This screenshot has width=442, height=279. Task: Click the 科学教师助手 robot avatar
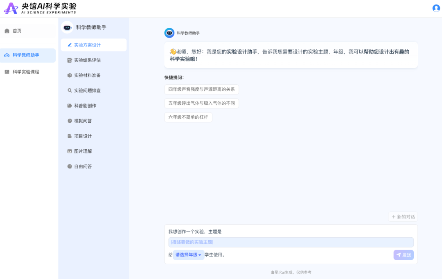click(x=67, y=27)
